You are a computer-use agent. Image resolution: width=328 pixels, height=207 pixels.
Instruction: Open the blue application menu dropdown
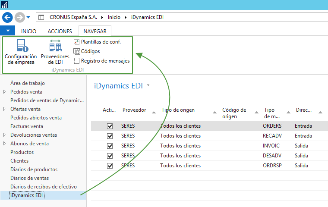coord(7,31)
